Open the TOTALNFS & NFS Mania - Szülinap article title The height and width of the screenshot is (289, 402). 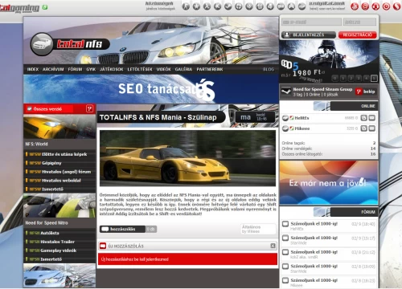coord(158,117)
